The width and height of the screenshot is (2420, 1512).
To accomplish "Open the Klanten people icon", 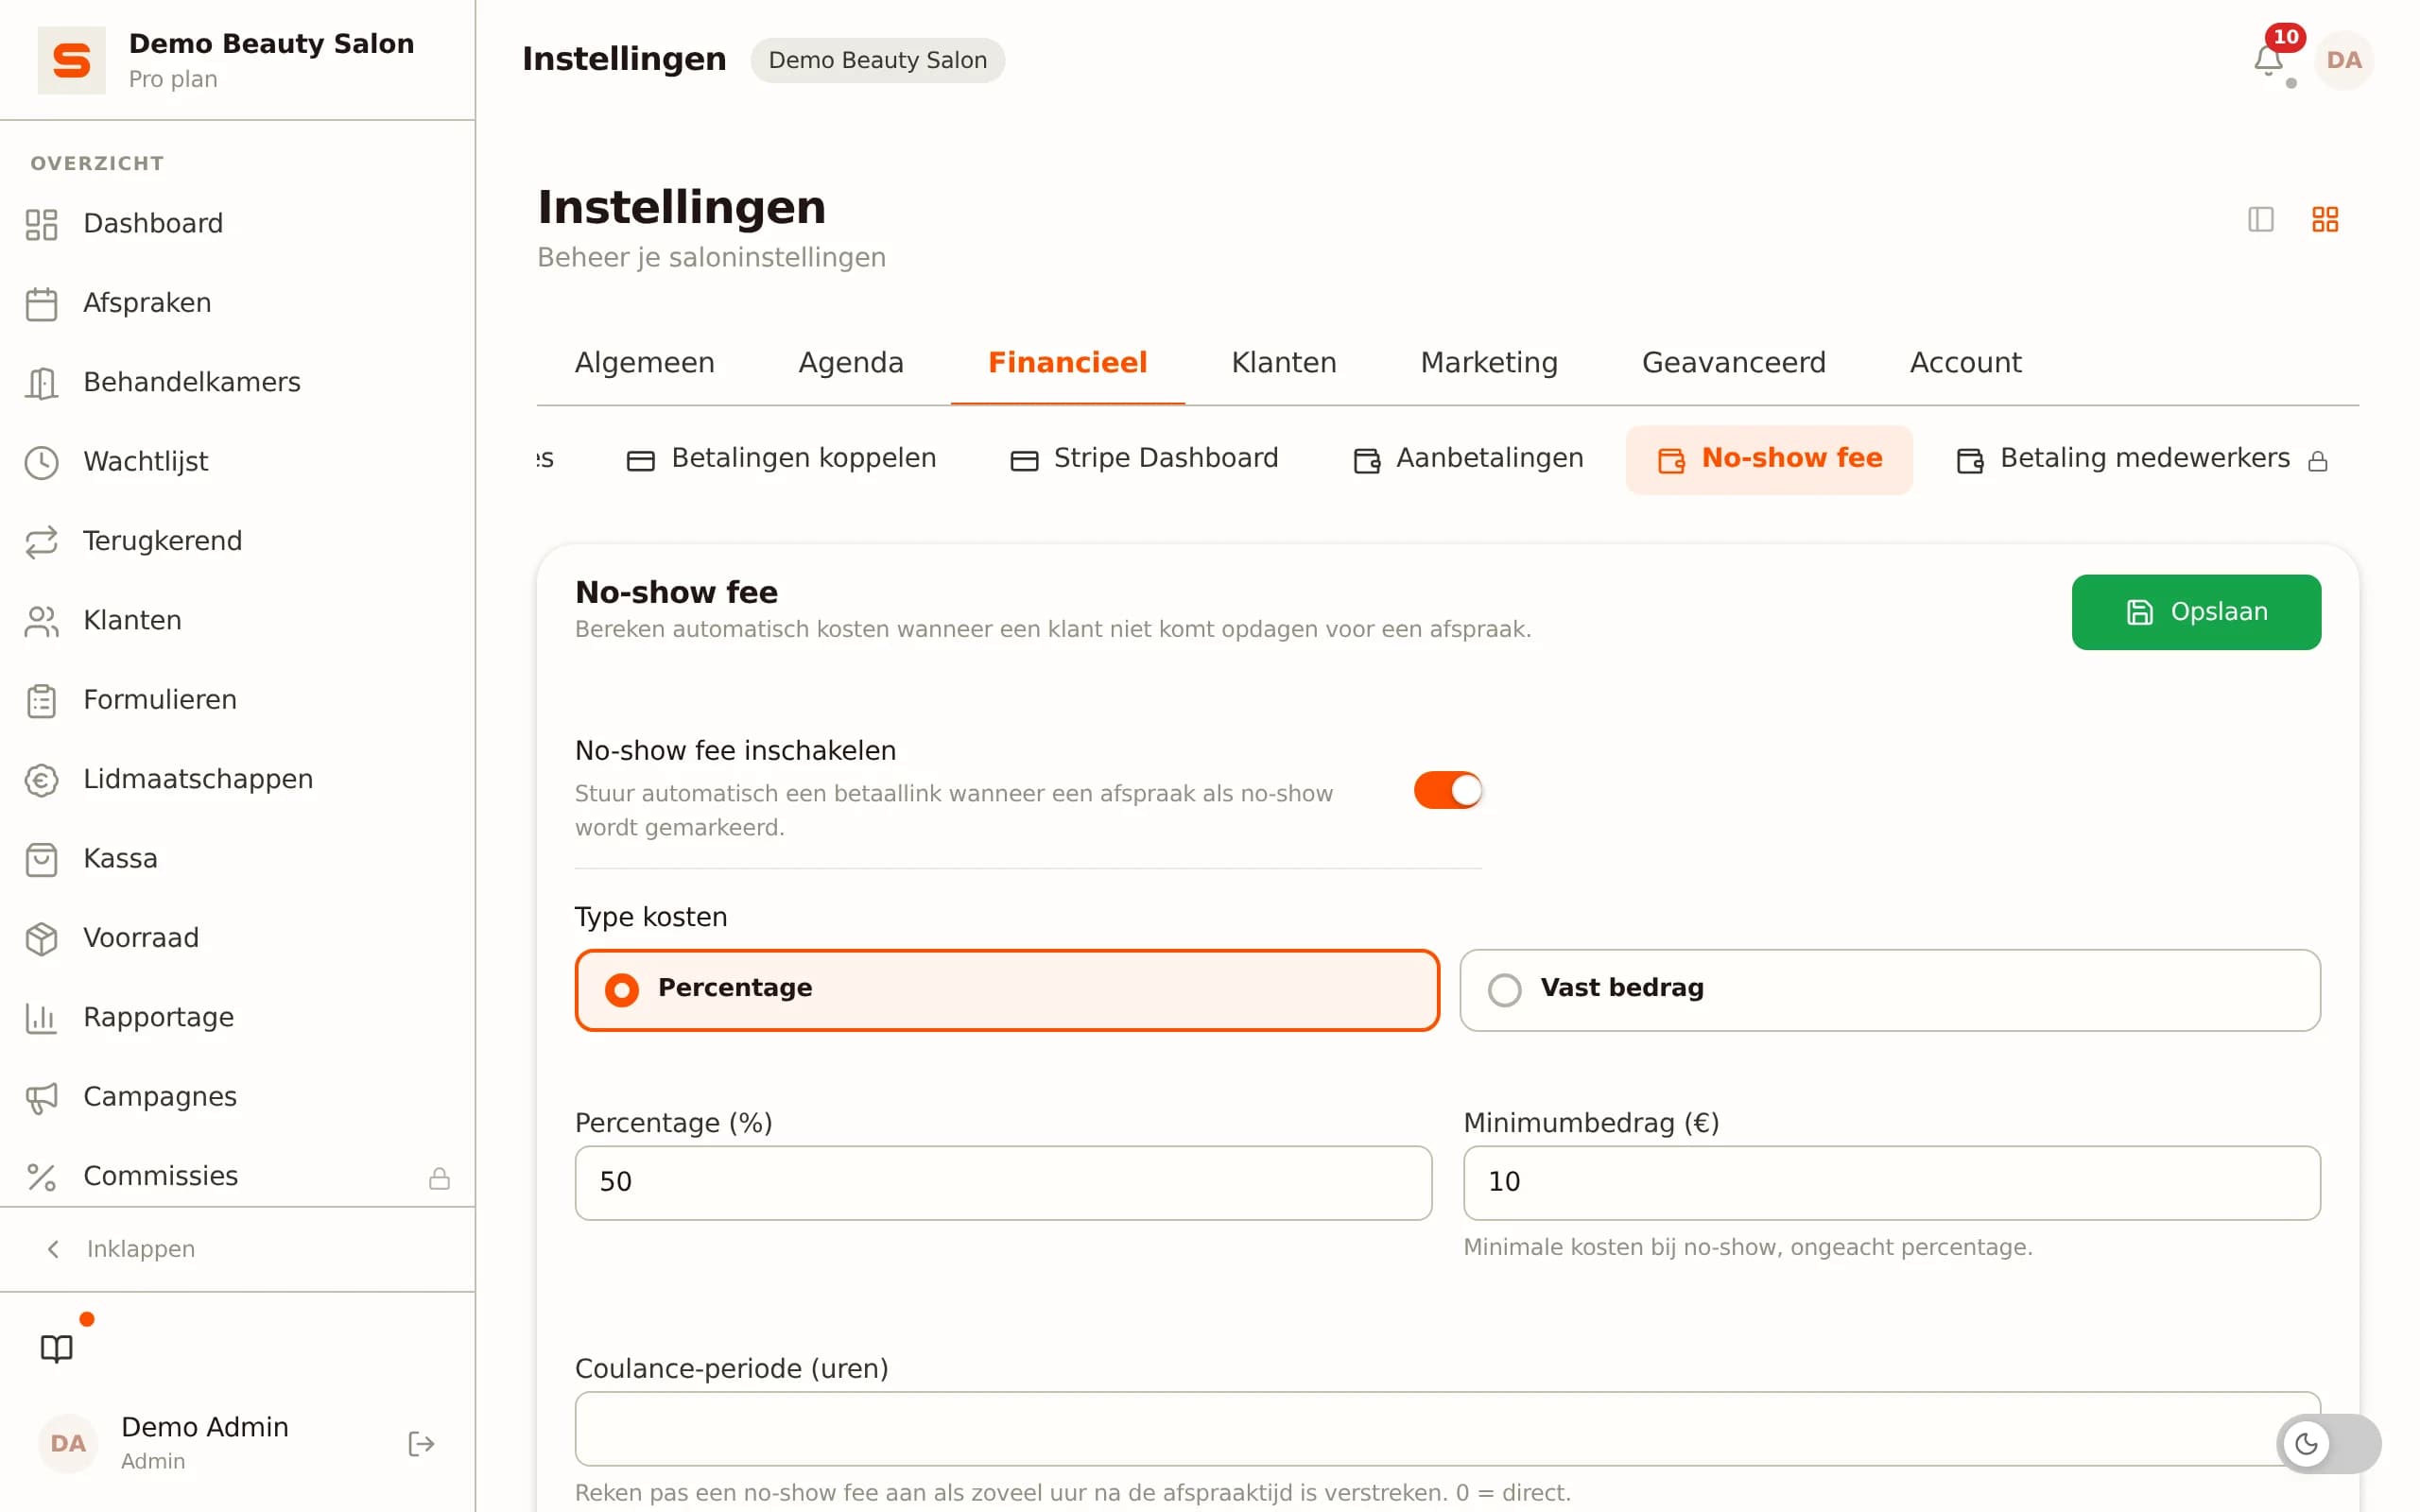I will (41, 621).
